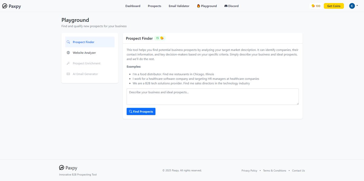Click the "Examples:" label
The width and height of the screenshot is (364, 181).
(134, 67)
